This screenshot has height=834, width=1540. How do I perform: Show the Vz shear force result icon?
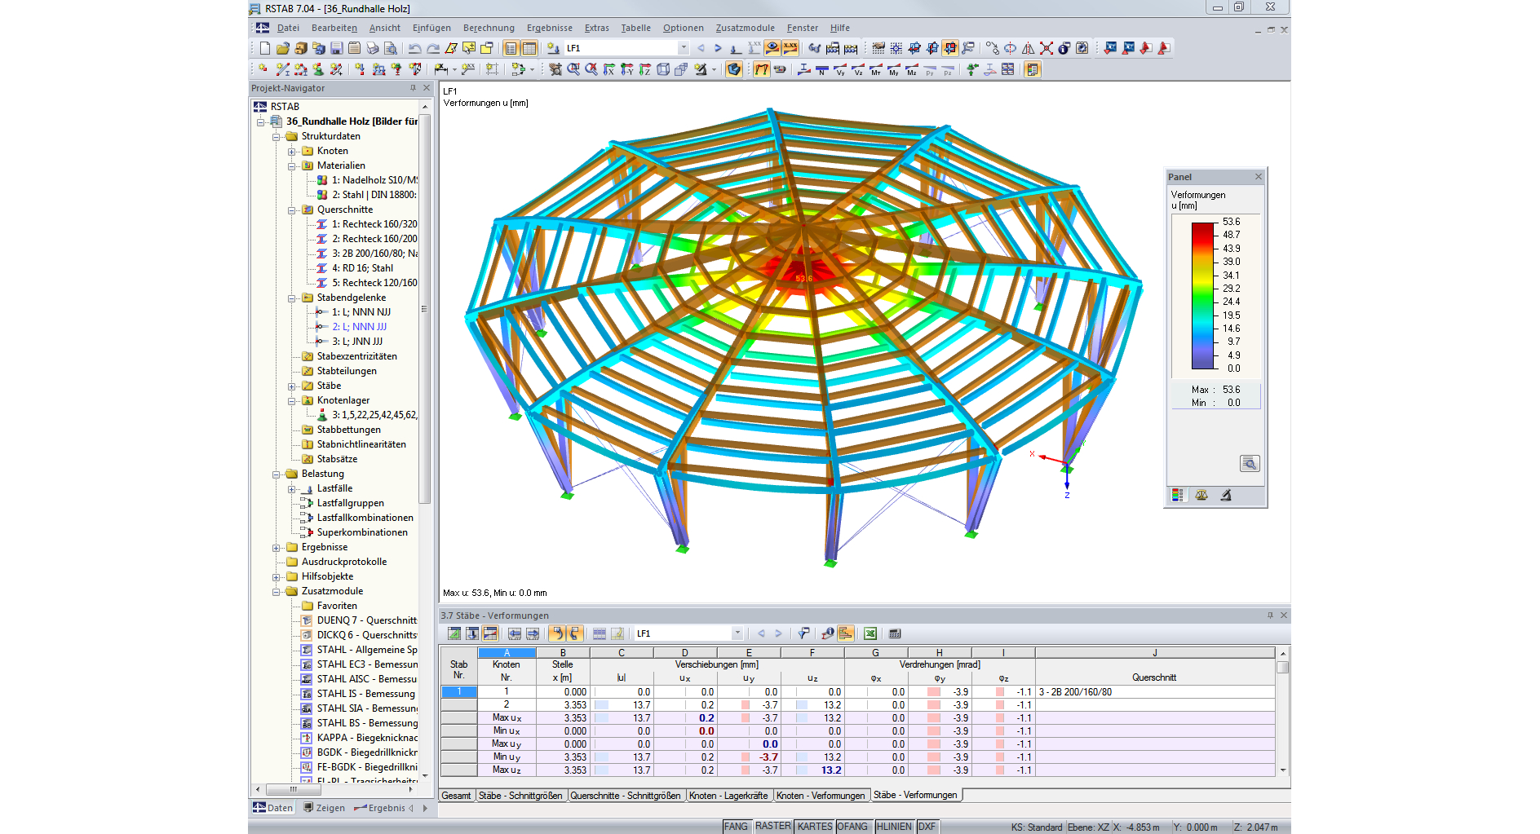pos(858,69)
